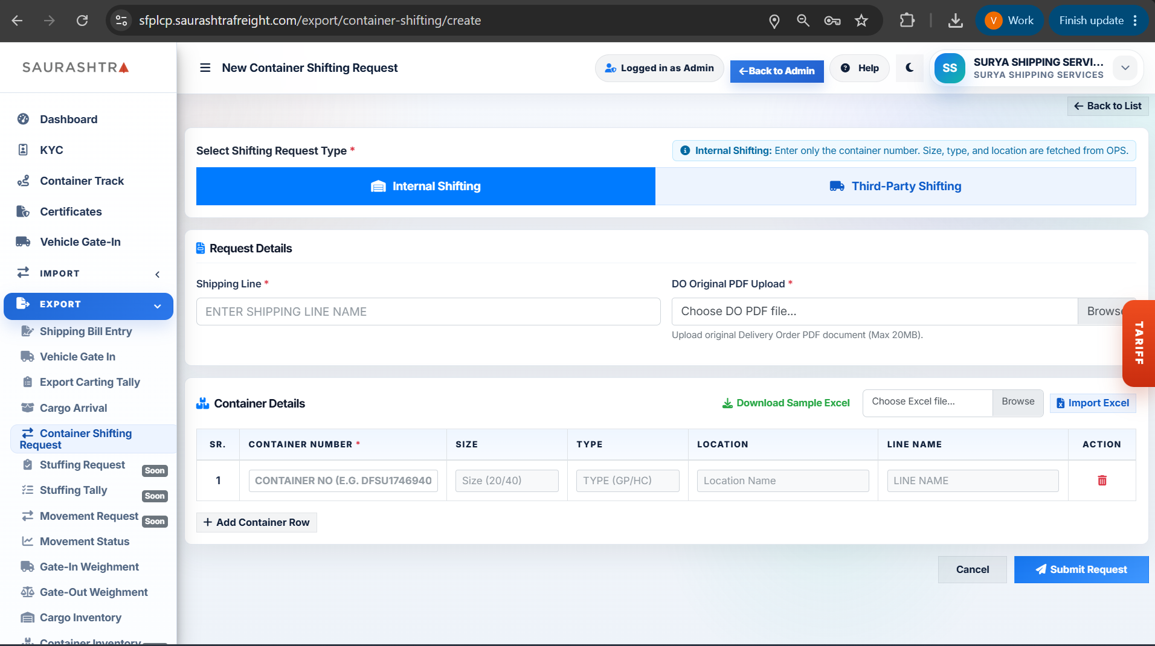Click Logged in as Admin badge
The width and height of the screenshot is (1155, 646).
pos(659,68)
